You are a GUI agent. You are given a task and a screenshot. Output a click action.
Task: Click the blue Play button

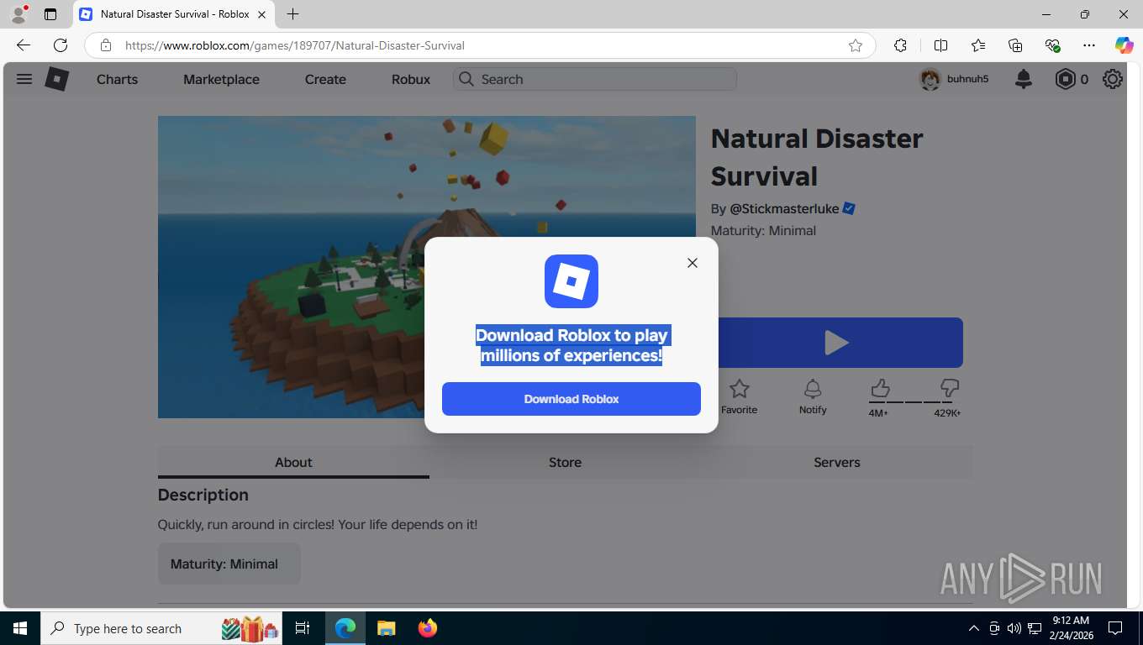(x=836, y=343)
